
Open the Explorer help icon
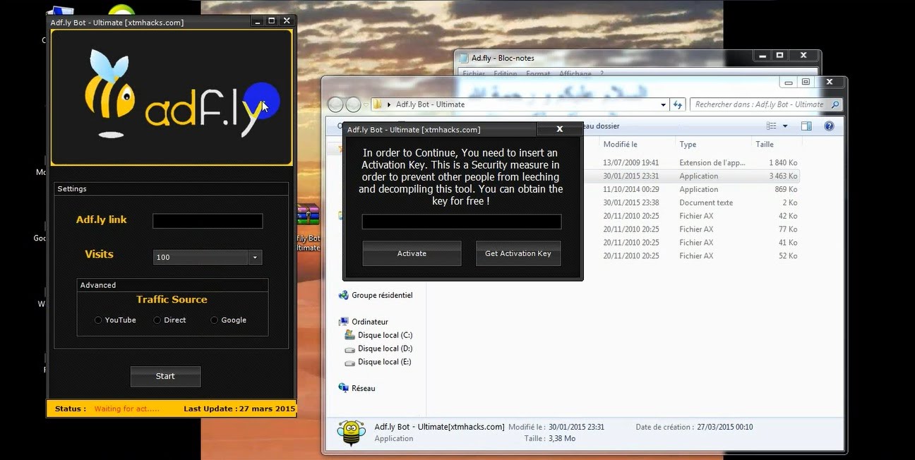tap(829, 126)
